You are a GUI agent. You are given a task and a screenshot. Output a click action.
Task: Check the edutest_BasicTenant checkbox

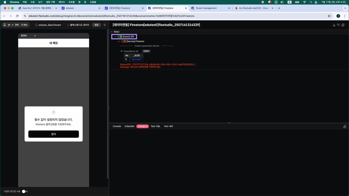click(x=36, y=25)
